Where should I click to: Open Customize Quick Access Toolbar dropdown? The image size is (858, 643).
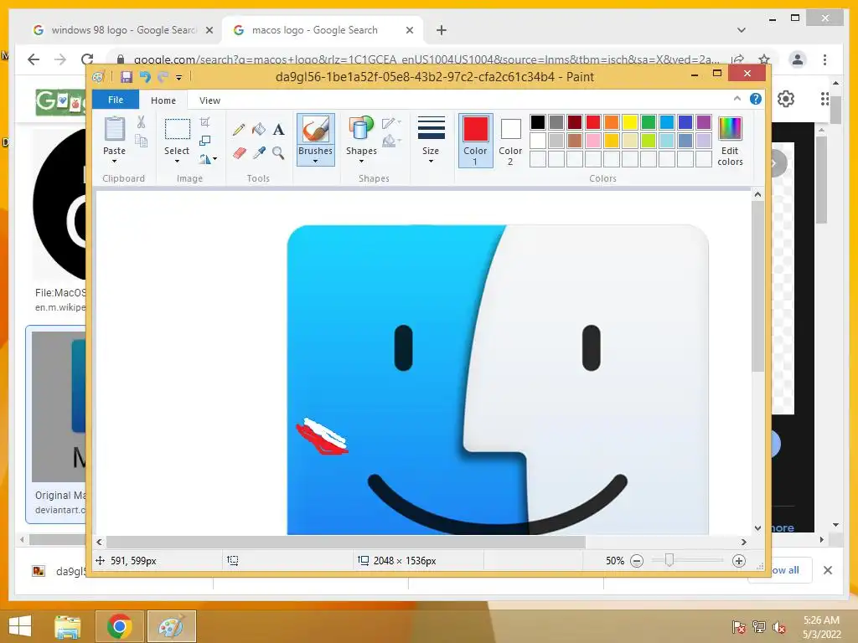click(179, 78)
